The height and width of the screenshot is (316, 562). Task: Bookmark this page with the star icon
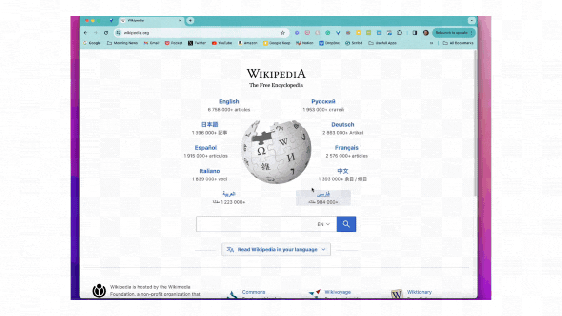282,33
